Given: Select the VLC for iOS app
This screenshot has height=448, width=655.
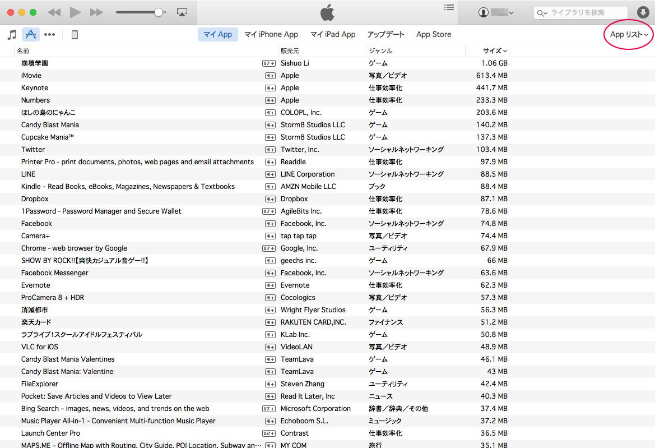Looking at the screenshot, I should point(40,347).
